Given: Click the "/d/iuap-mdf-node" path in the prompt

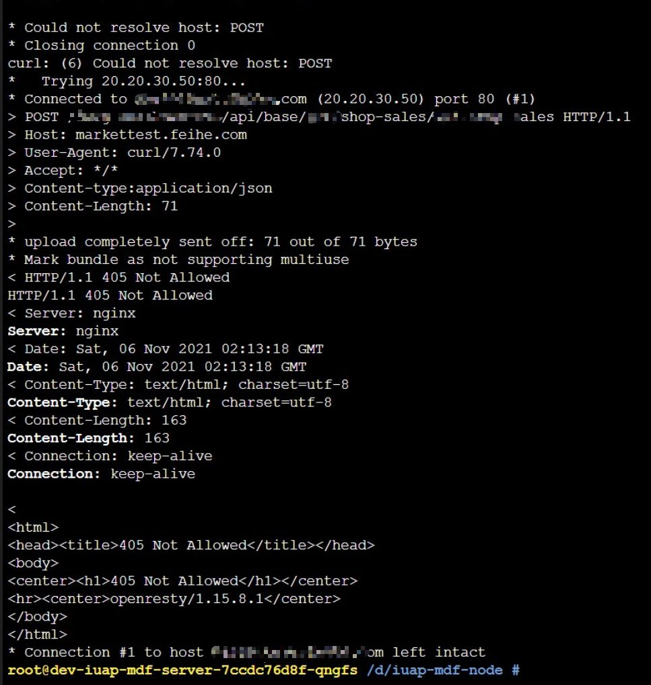Looking at the screenshot, I should [434, 670].
